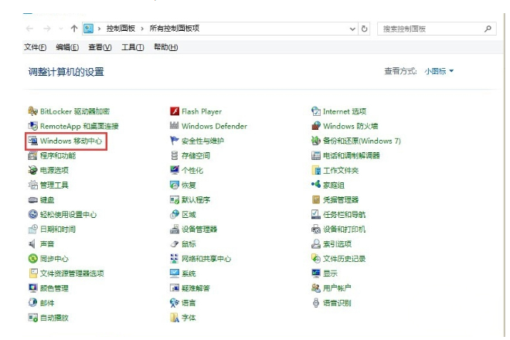Open the 鼠标 mouse icon

tap(175, 244)
